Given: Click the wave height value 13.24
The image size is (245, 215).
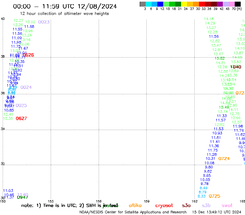Looking at the screenshot, I should click(27, 35).
